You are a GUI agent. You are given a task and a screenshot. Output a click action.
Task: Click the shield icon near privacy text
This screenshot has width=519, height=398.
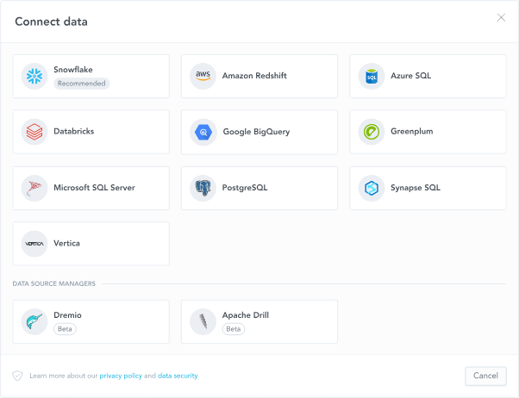click(x=17, y=376)
